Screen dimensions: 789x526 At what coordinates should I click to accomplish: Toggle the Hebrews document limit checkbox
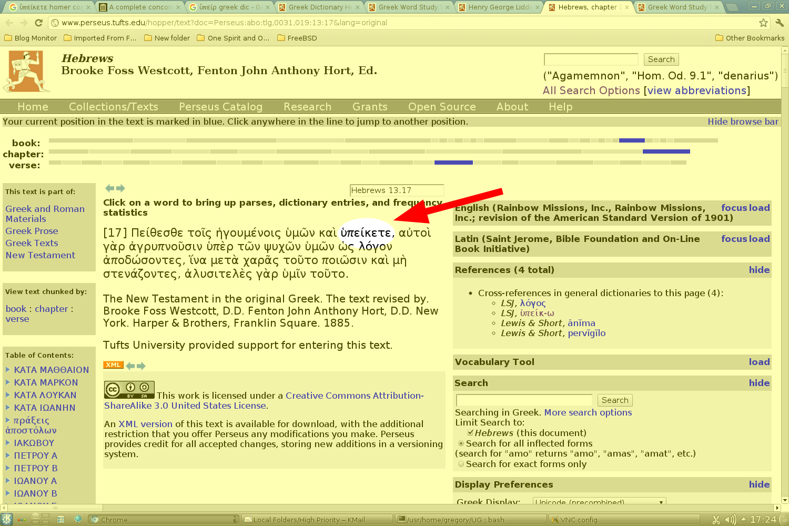(x=470, y=433)
